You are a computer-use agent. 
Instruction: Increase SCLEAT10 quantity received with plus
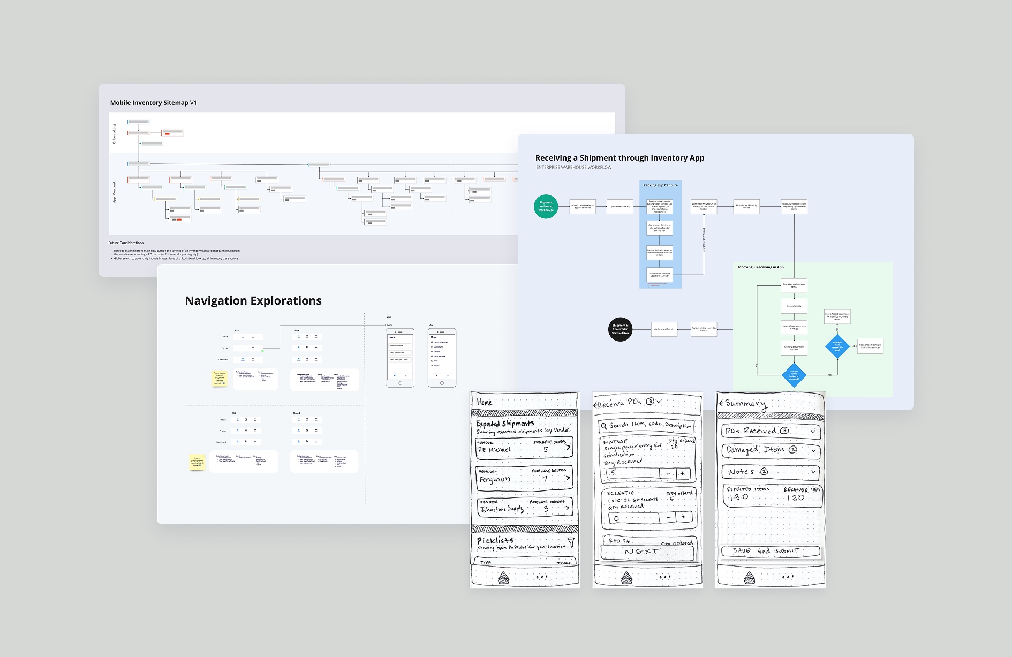click(x=683, y=517)
